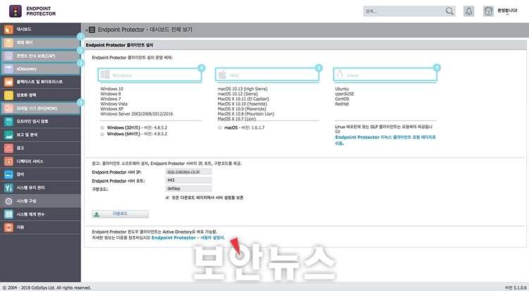The height and width of the screenshot is (291, 529).
Task: Click 'macOS 10.13 (High Sierra)' text
Action: [x=243, y=89]
